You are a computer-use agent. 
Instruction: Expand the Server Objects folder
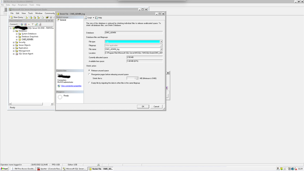coord(14,45)
